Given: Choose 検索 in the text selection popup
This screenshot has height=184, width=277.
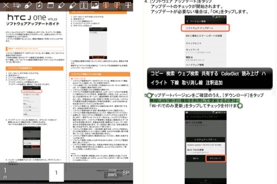Looking at the screenshot, I should (170, 74).
